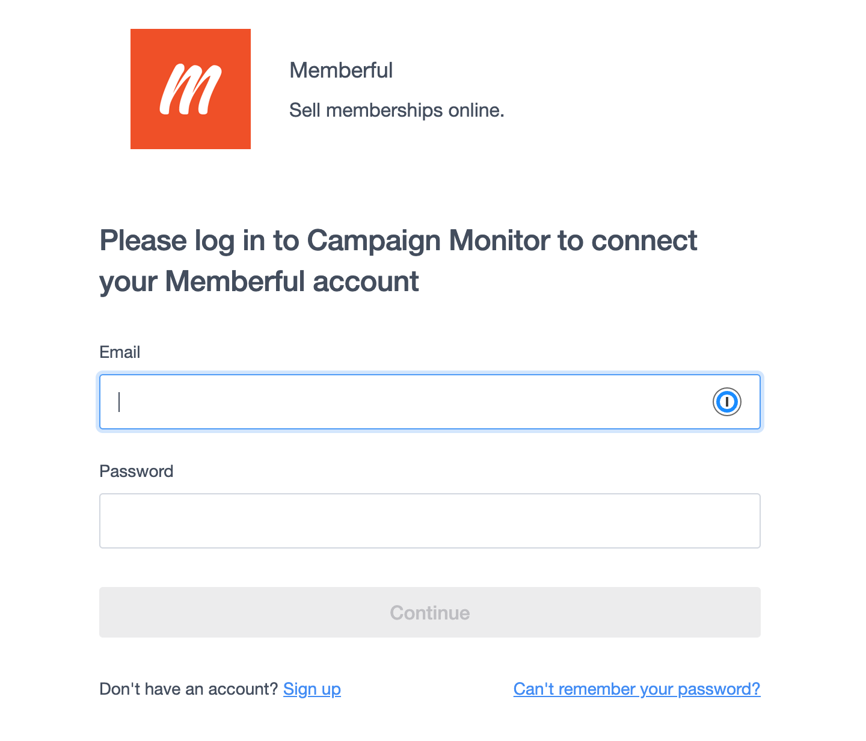Image resolution: width=866 pixels, height=741 pixels.
Task: Click the Password field label
Action: (x=137, y=471)
